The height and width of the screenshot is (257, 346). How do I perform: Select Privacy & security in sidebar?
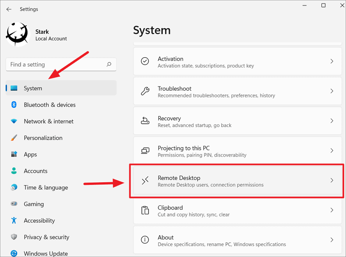[x=14, y=237]
